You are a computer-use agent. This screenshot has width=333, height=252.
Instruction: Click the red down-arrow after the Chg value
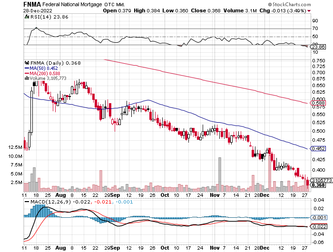[x=309, y=11]
